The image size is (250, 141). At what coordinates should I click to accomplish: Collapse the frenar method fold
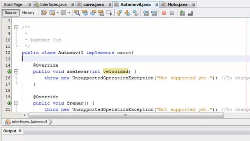pos(16,103)
